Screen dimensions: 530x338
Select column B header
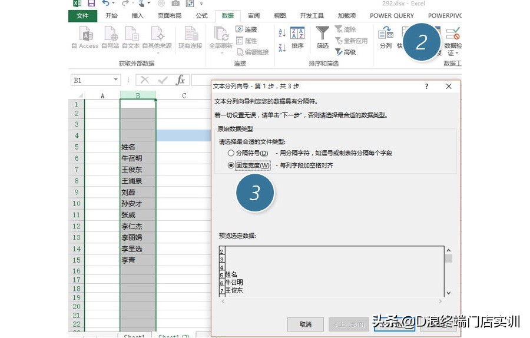(138, 95)
